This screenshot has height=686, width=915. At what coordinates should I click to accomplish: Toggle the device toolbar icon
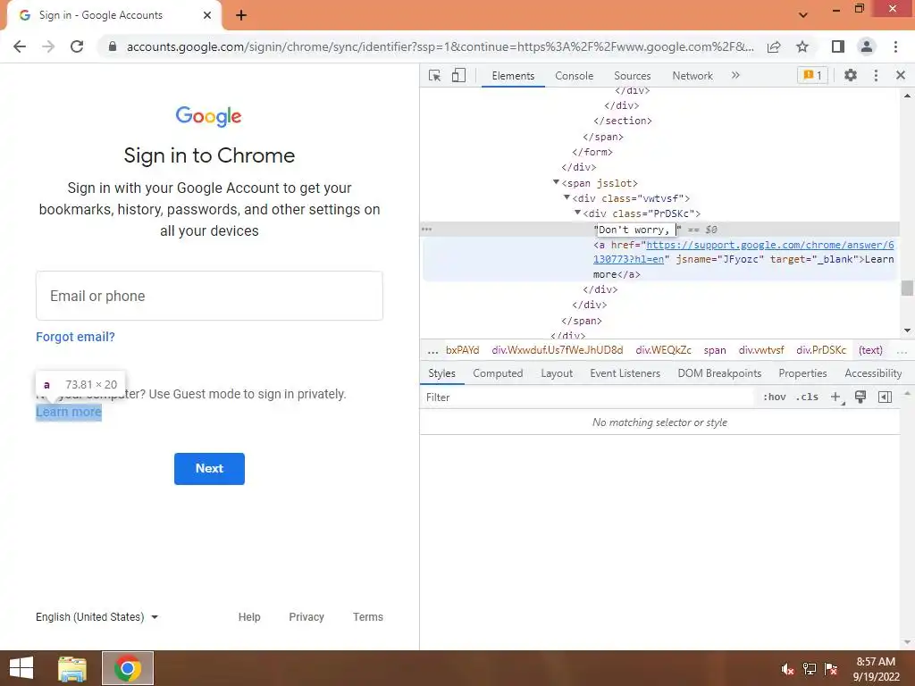click(x=458, y=75)
